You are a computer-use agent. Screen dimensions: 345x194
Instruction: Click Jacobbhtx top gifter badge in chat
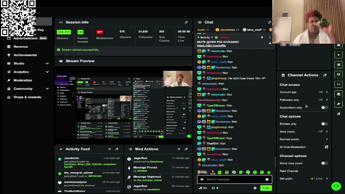coord(227,30)
